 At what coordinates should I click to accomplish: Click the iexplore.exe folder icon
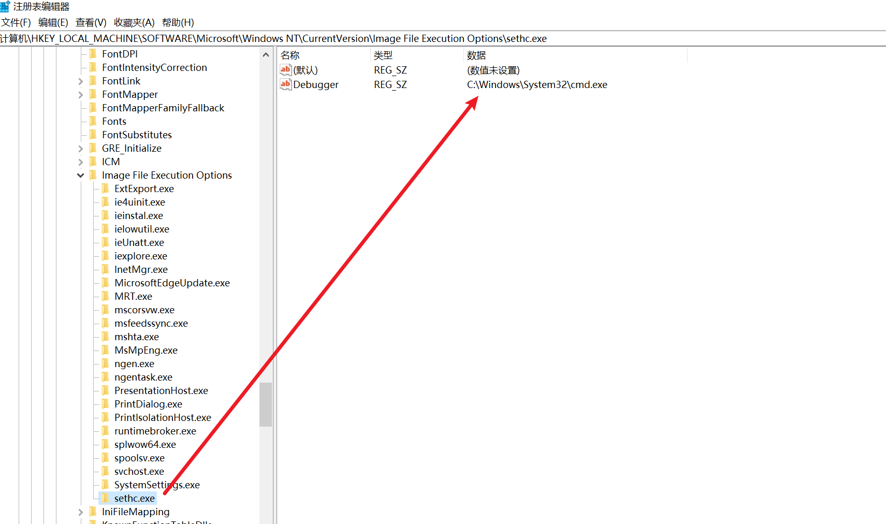(105, 256)
